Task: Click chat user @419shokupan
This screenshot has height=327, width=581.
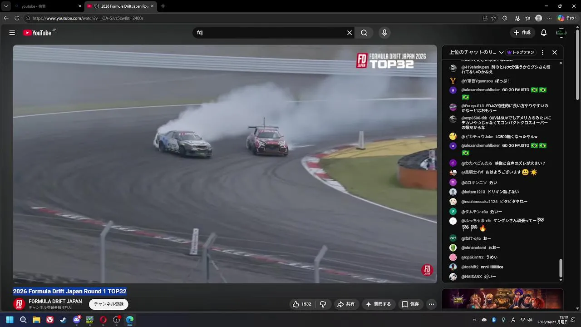Action: click(475, 67)
